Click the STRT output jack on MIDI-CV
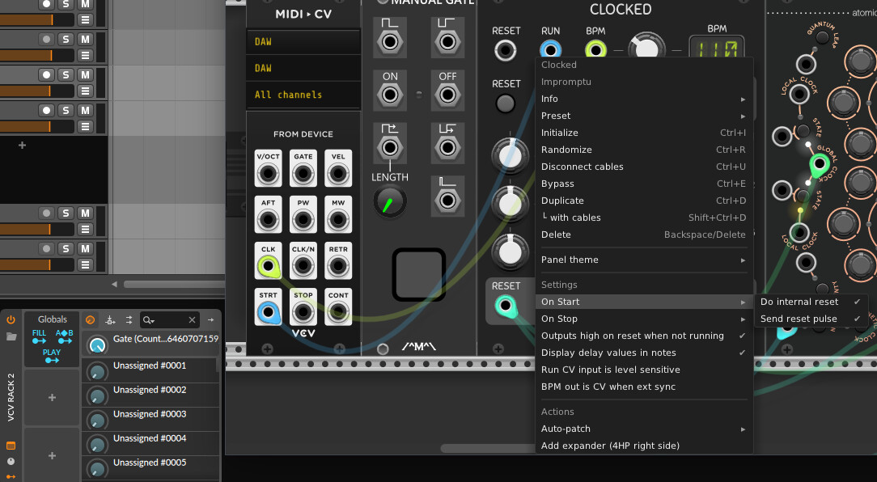This screenshot has height=482, width=877. tap(269, 312)
